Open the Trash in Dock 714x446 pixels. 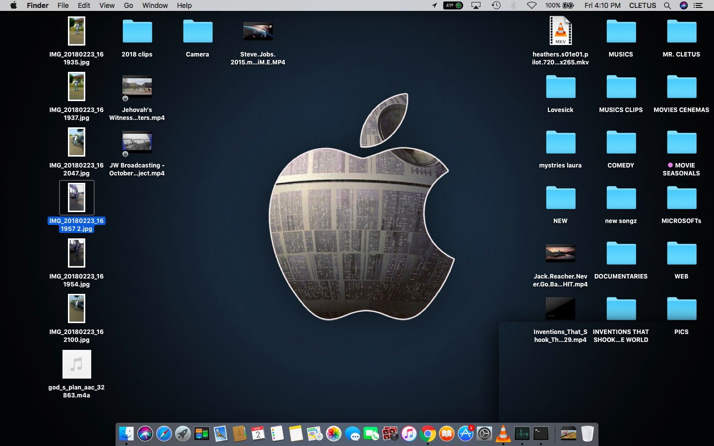[588, 434]
